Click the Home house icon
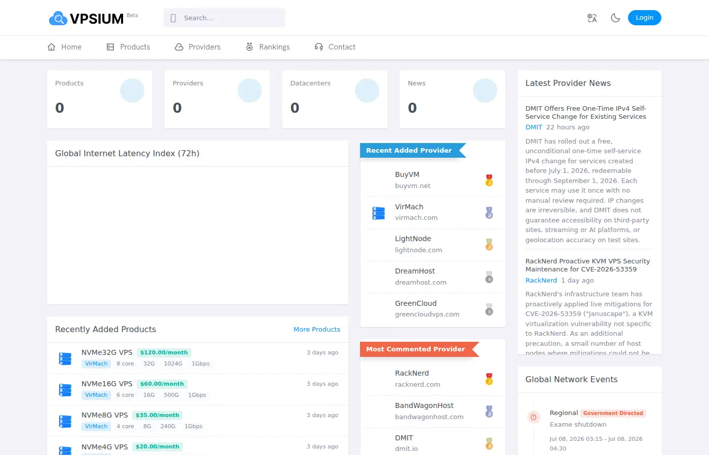This screenshot has width=709, height=455. pyautogui.click(x=51, y=47)
